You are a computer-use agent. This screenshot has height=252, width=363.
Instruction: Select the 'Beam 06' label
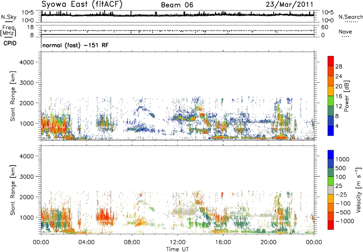click(177, 5)
